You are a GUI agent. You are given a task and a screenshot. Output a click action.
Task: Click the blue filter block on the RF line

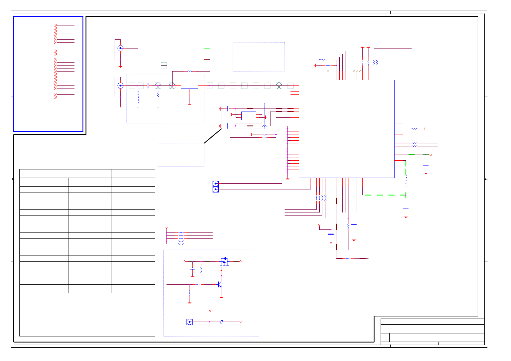190,84
